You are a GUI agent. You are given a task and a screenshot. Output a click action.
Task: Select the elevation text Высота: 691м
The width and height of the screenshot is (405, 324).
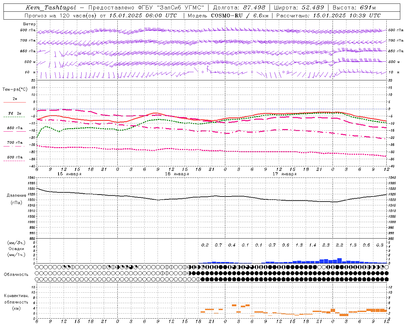354,8
